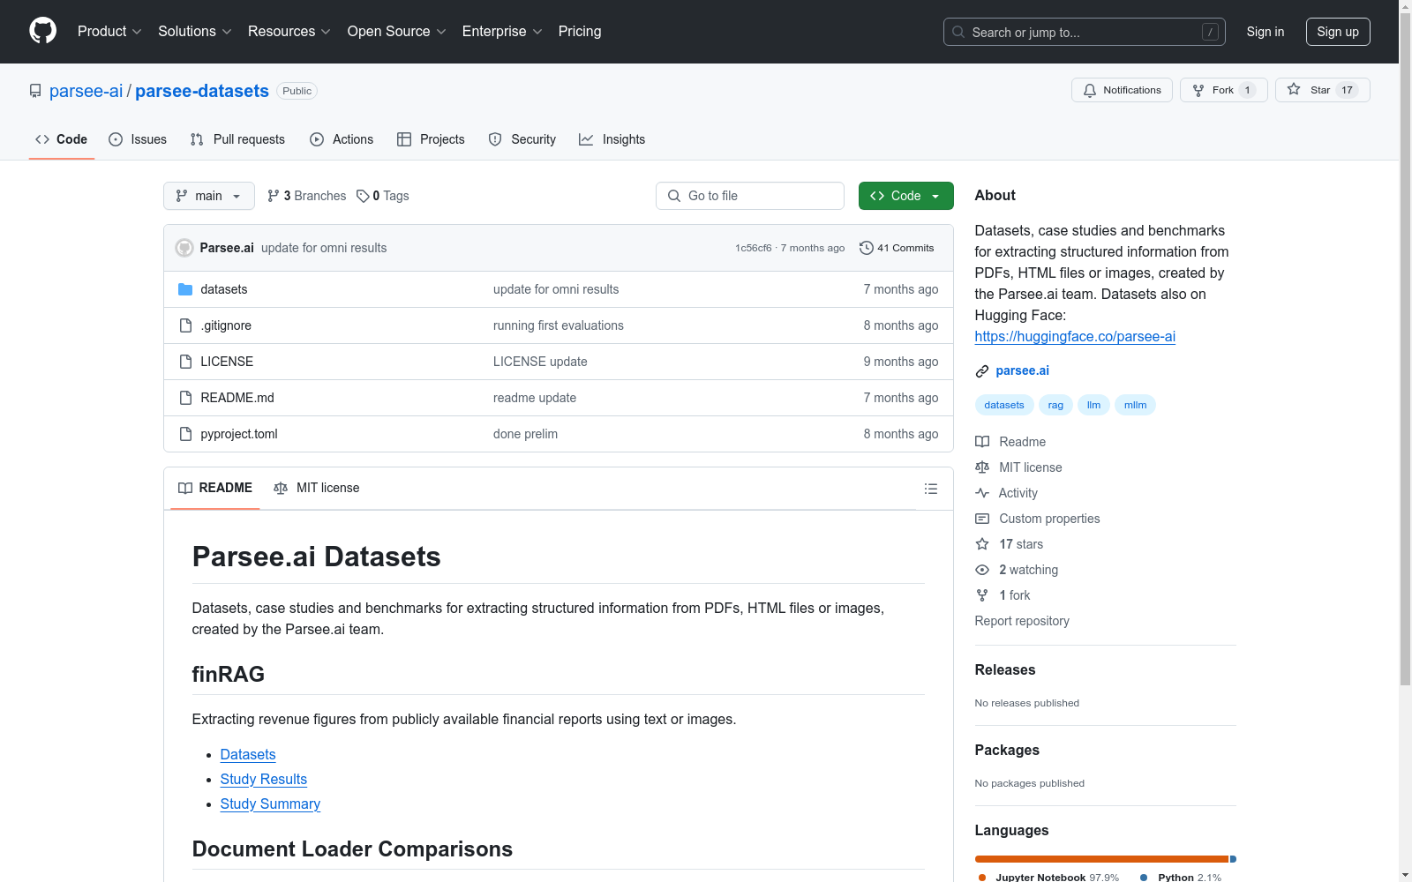This screenshot has width=1412, height=882.
Task: Click the GitHub logo icon
Action: pyautogui.click(x=42, y=31)
